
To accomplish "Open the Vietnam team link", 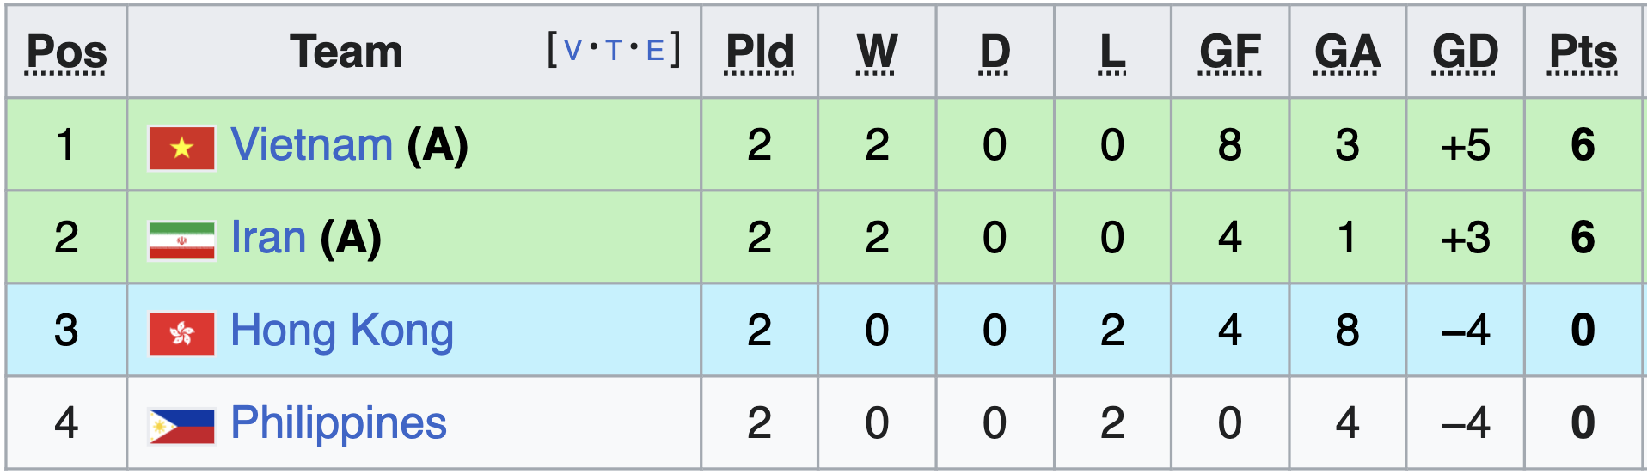I will click(x=312, y=144).
